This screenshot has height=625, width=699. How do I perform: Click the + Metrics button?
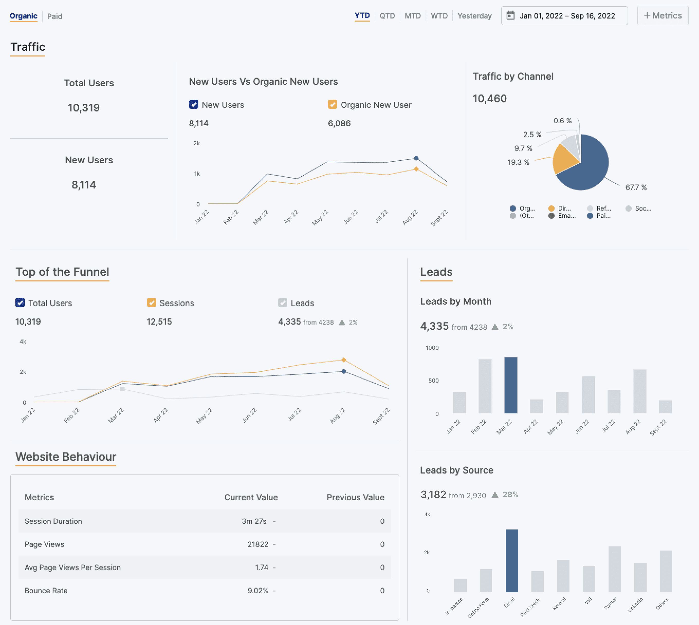pos(662,15)
